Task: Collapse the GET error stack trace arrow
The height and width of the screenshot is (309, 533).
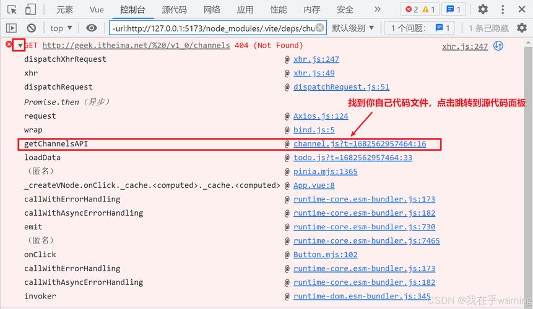Action: 19,46
